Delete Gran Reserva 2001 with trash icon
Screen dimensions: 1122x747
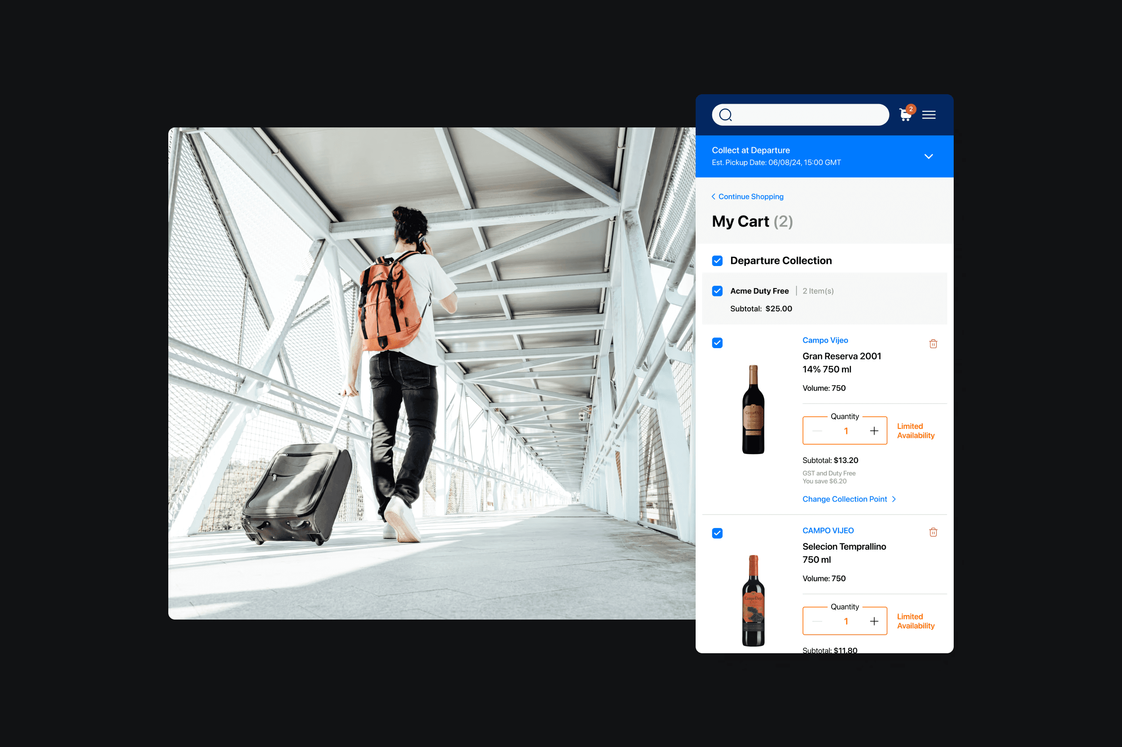point(933,344)
